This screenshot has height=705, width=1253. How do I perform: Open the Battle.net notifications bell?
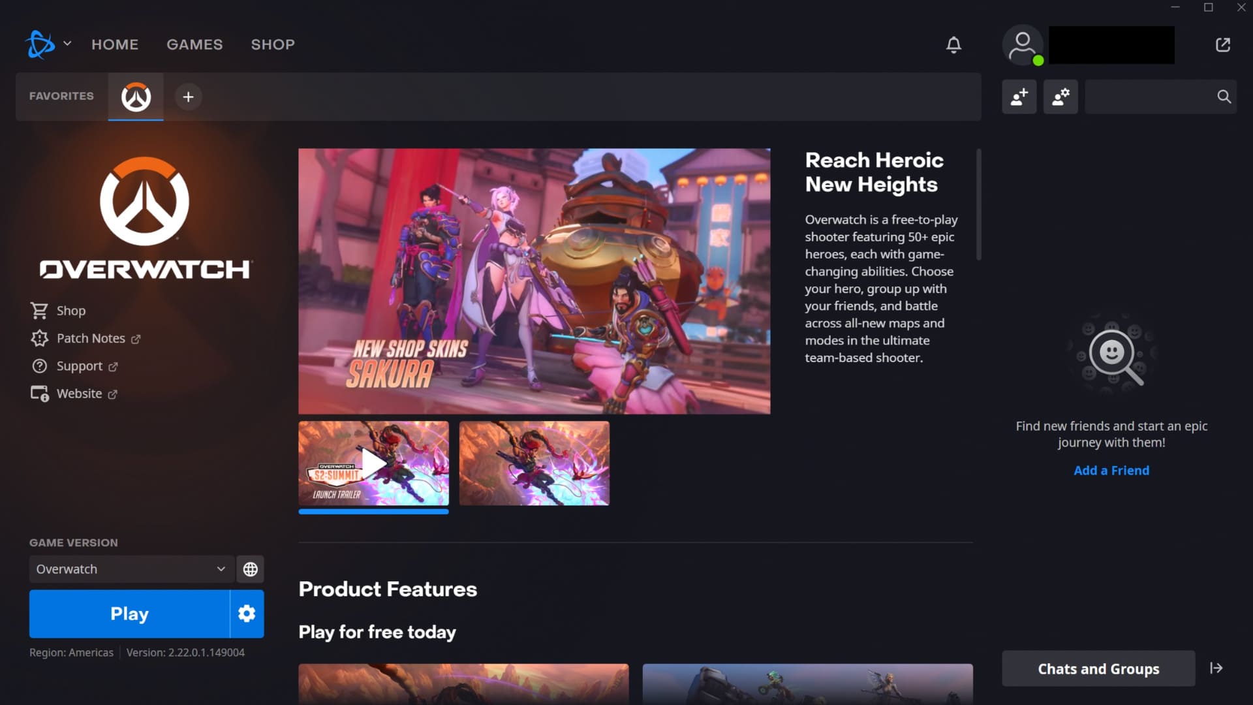pos(953,44)
